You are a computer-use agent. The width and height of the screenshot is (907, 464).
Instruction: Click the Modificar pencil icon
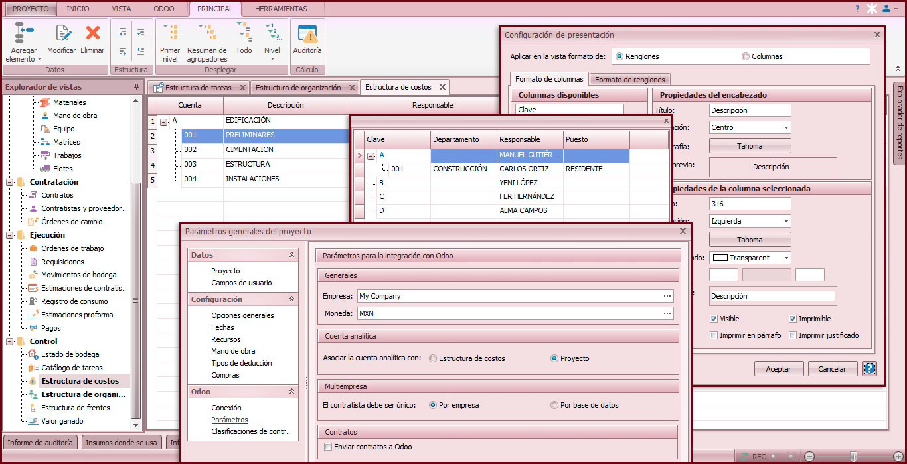point(63,33)
